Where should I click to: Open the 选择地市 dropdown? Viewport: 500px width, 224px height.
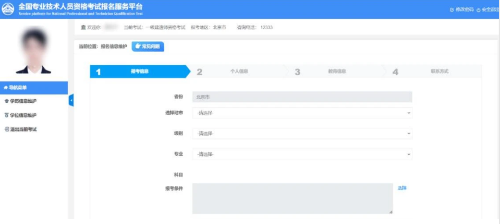(302, 113)
